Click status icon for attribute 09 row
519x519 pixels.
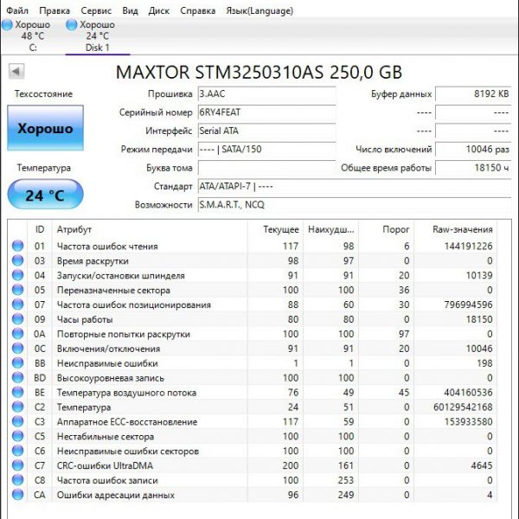(18, 319)
